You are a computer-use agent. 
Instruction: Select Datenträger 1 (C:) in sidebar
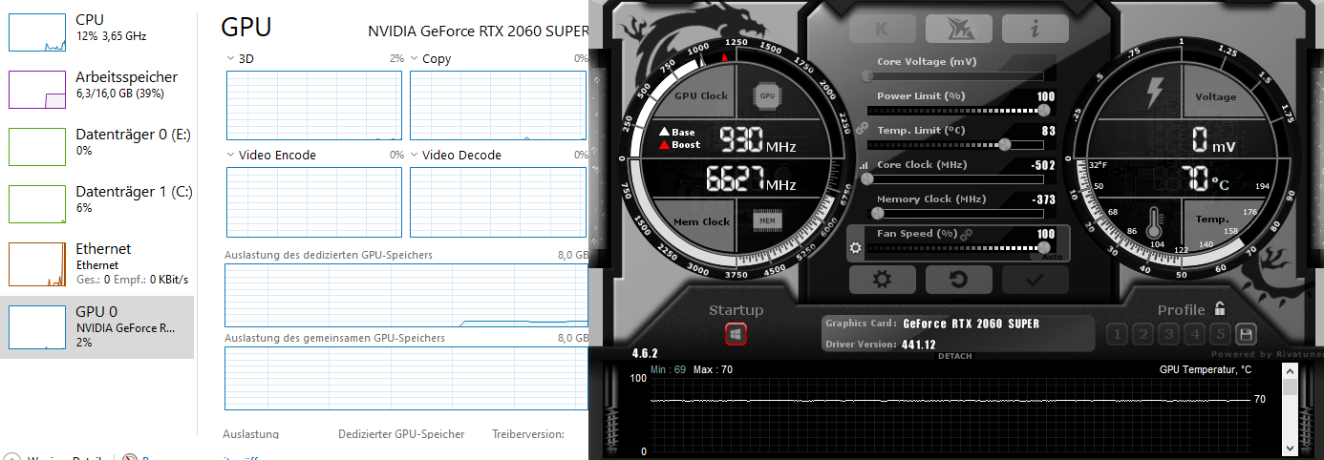tap(96, 203)
